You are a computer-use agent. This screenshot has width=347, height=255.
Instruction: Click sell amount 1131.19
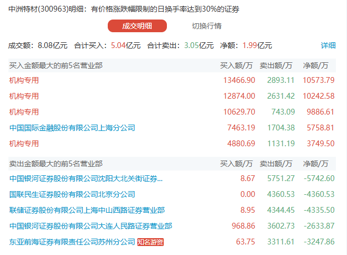point(281,144)
